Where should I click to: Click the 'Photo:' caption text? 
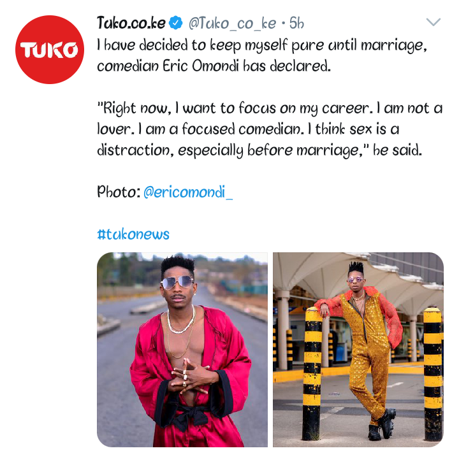click(x=119, y=192)
